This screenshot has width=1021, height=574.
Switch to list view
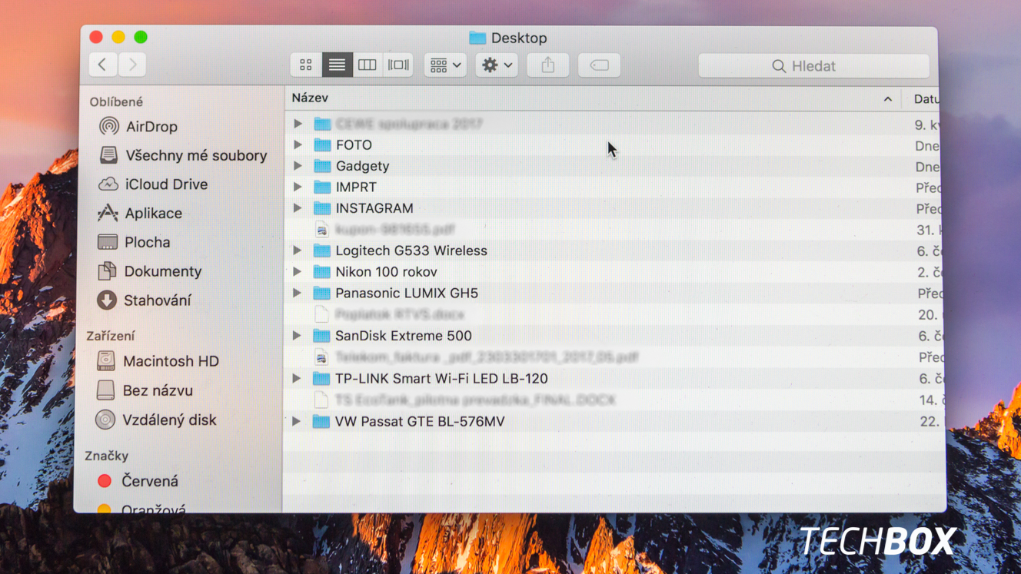click(337, 65)
